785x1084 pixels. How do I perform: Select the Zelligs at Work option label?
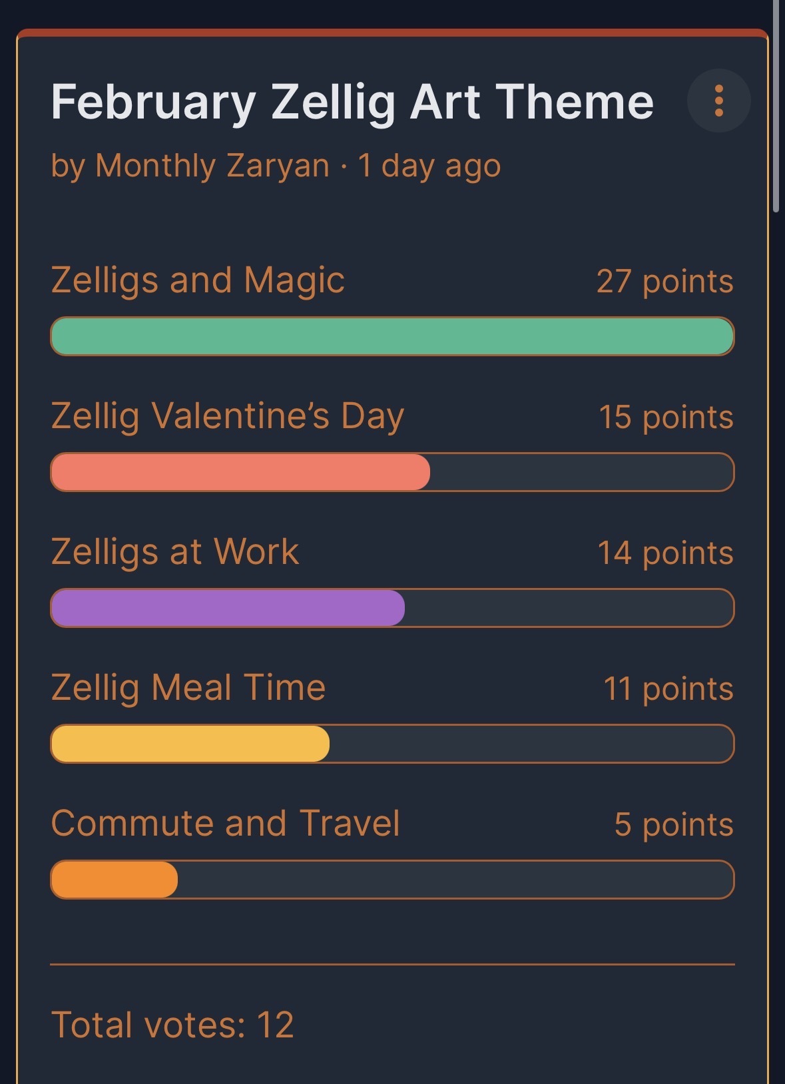pyautogui.click(x=175, y=552)
